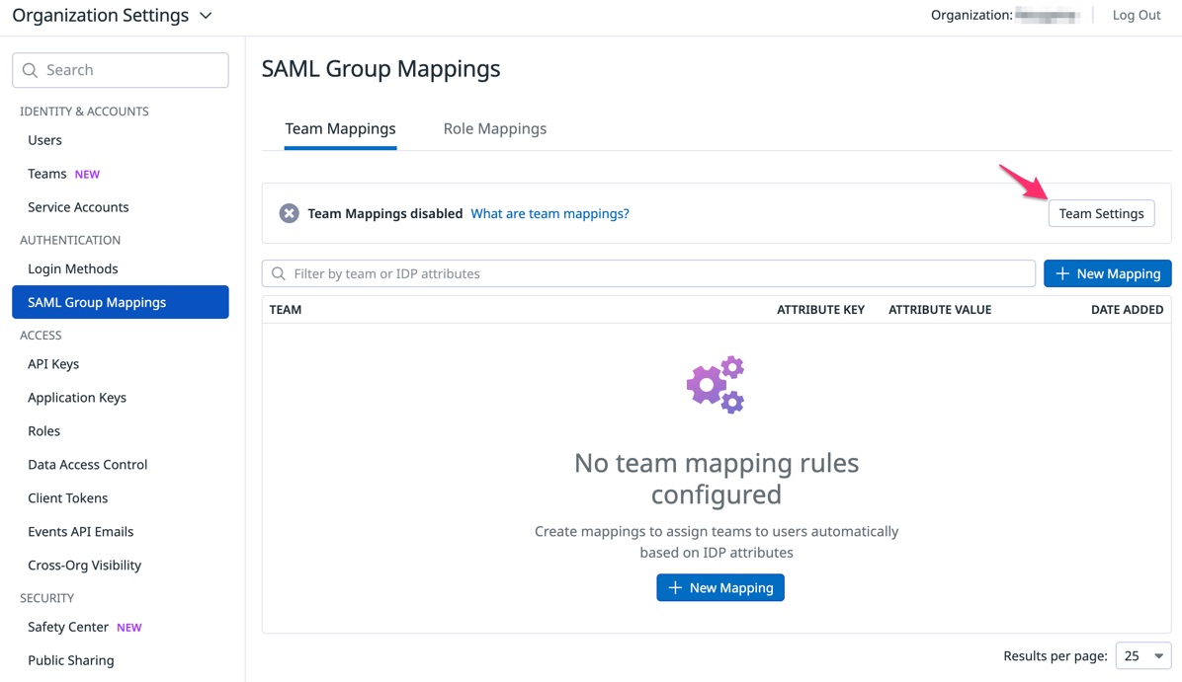Open Users under Identity & Accounts
Image resolution: width=1182 pixels, height=682 pixels.
pyautogui.click(x=43, y=139)
